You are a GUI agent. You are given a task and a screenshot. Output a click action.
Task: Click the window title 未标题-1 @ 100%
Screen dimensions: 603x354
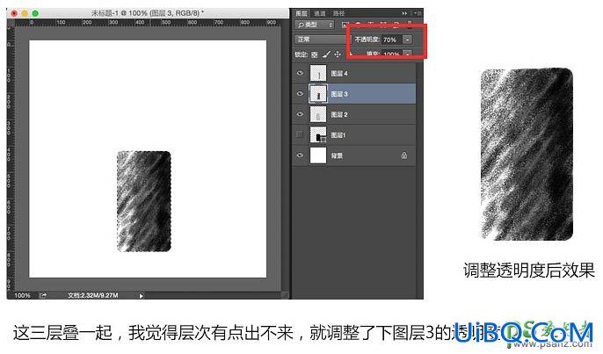click(x=148, y=13)
